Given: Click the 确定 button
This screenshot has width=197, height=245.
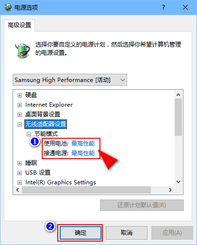Looking at the screenshot, I should point(81,233).
